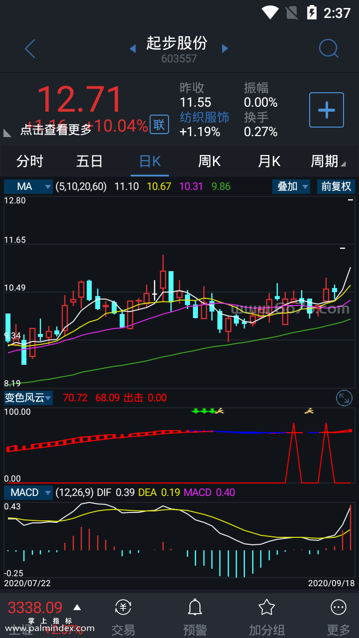This screenshot has width=359, height=638.
Task: Tap 点击查看更多 to view more
Action: [x=56, y=130]
